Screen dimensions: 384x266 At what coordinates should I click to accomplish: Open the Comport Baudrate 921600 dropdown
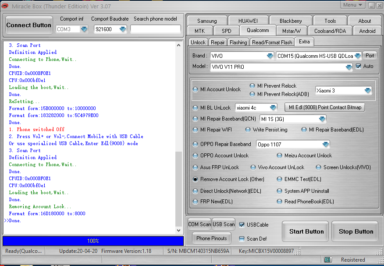click(x=123, y=29)
